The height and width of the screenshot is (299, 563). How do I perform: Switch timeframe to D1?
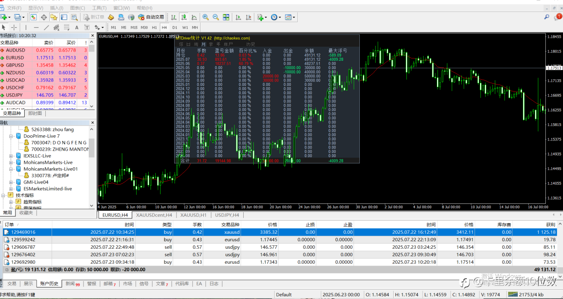[175, 27]
